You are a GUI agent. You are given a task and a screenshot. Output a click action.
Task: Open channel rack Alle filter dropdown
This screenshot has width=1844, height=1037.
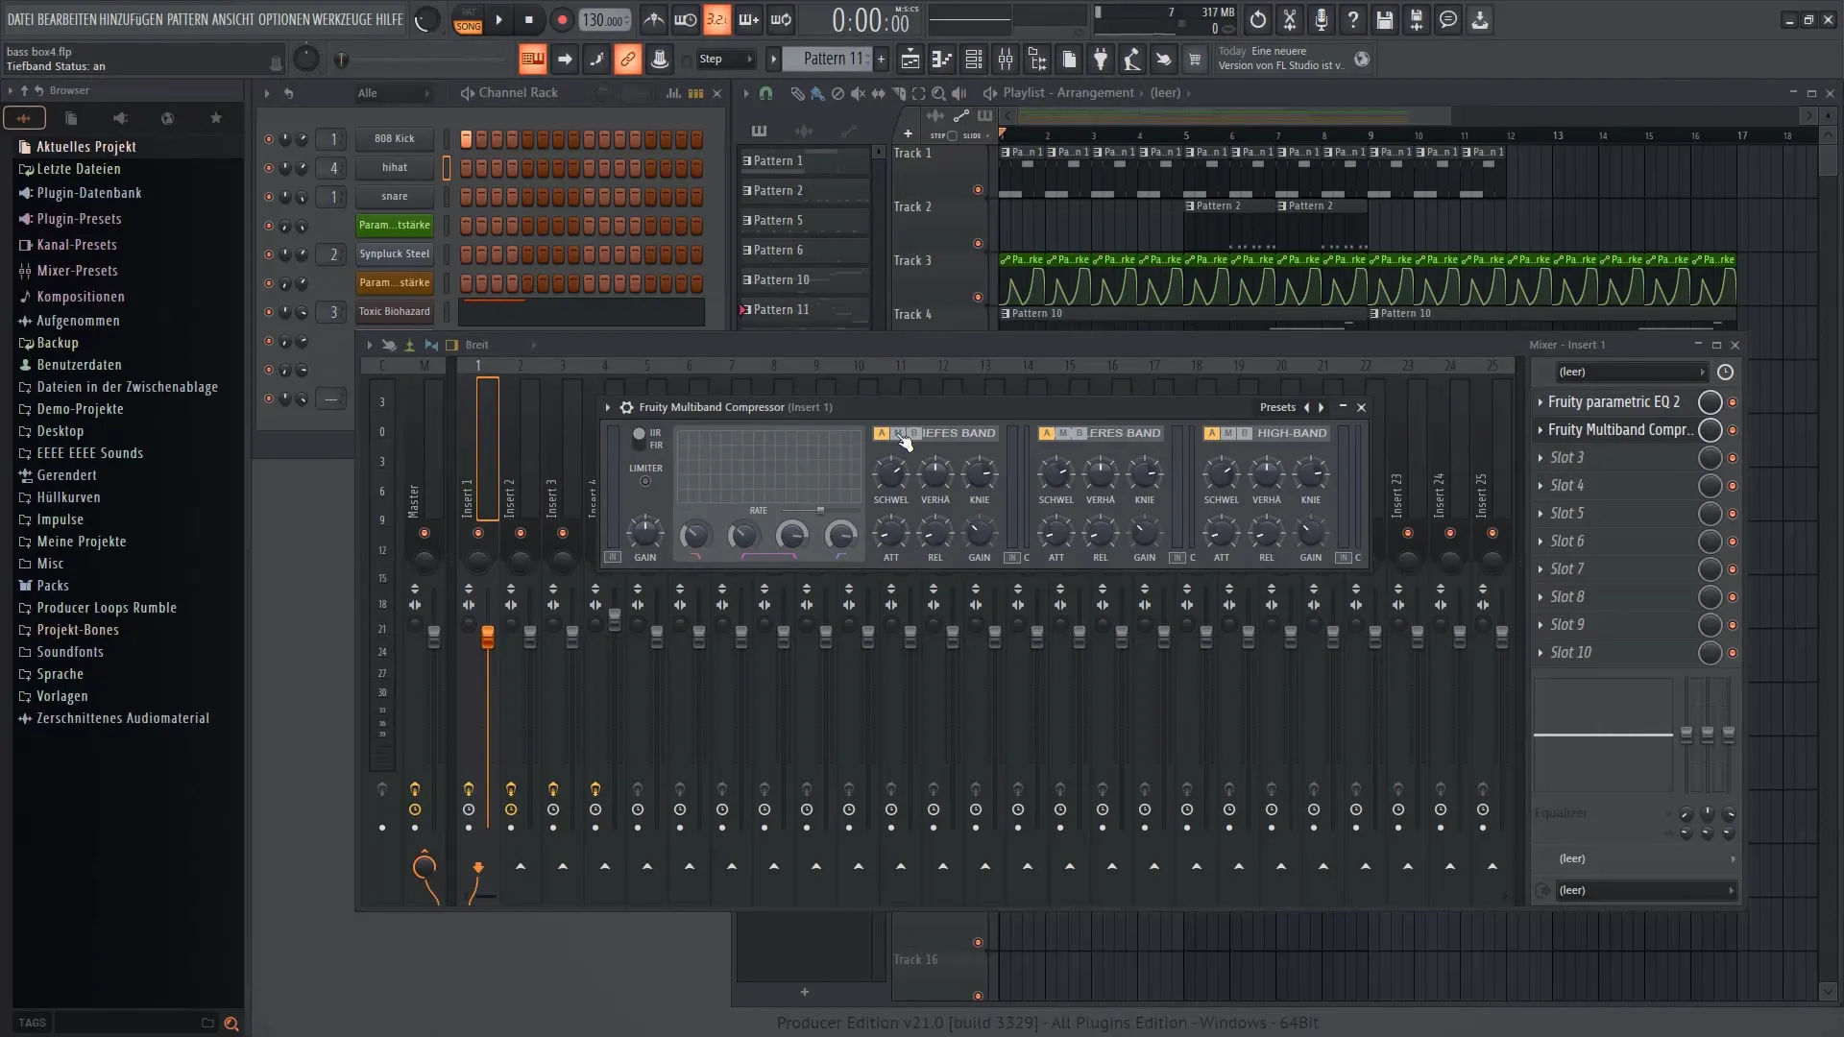[x=394, y=93]
